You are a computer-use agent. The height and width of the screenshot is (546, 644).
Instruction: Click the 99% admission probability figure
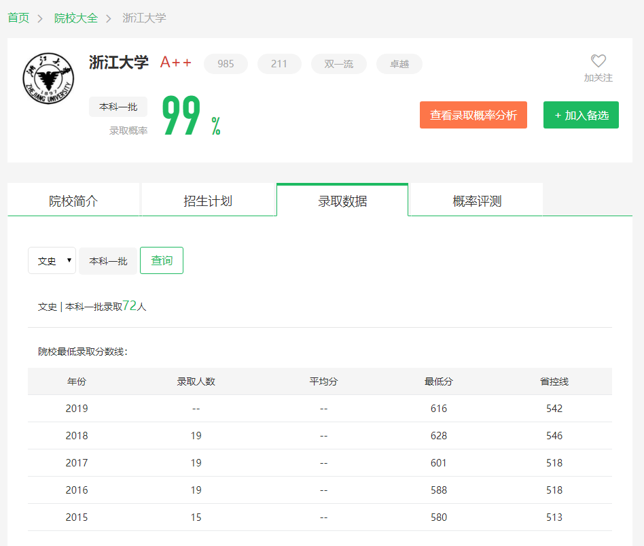click(x=191, y=116)
